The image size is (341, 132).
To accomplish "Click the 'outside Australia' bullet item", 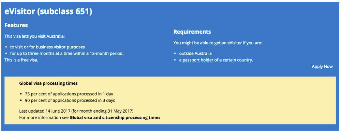I will [195, 53].
